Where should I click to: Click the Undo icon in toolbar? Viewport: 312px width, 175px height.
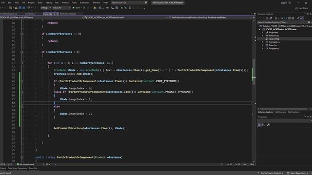(x=29, y=8)
